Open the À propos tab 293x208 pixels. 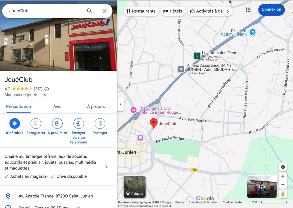[96, 107]
